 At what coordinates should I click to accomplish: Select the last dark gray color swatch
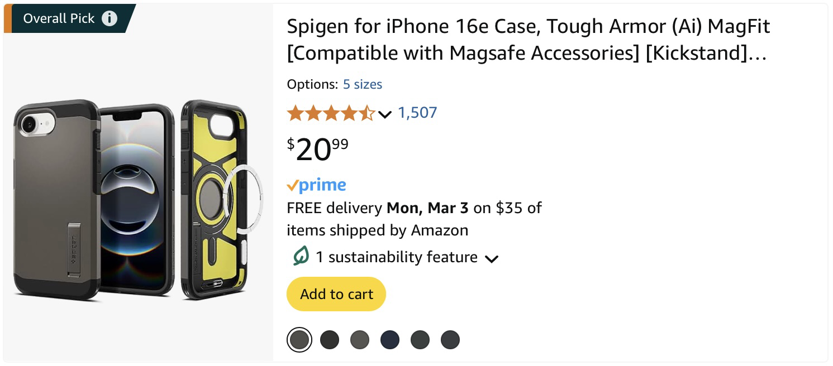point(450,340)
